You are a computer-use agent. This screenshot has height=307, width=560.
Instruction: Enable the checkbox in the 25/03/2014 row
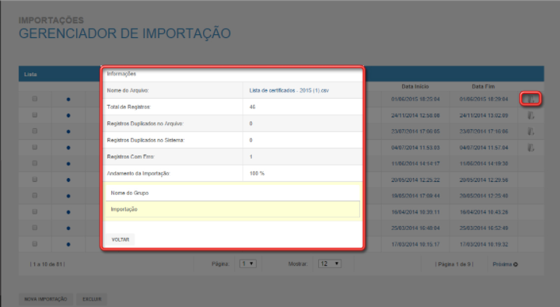(35, 228)
